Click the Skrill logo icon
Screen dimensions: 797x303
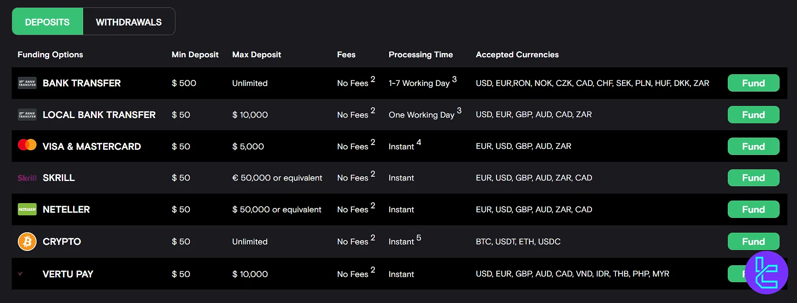pos(27,178)
